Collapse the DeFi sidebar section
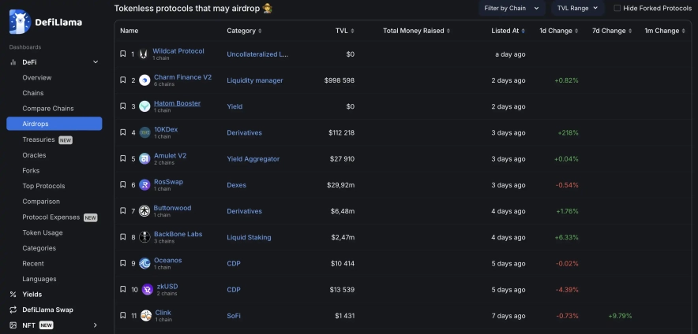Screen dimensions: 698x334 pos(96,61)
